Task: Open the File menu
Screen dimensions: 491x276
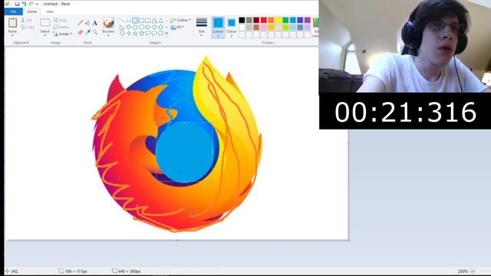Action: tap(13, 11)
